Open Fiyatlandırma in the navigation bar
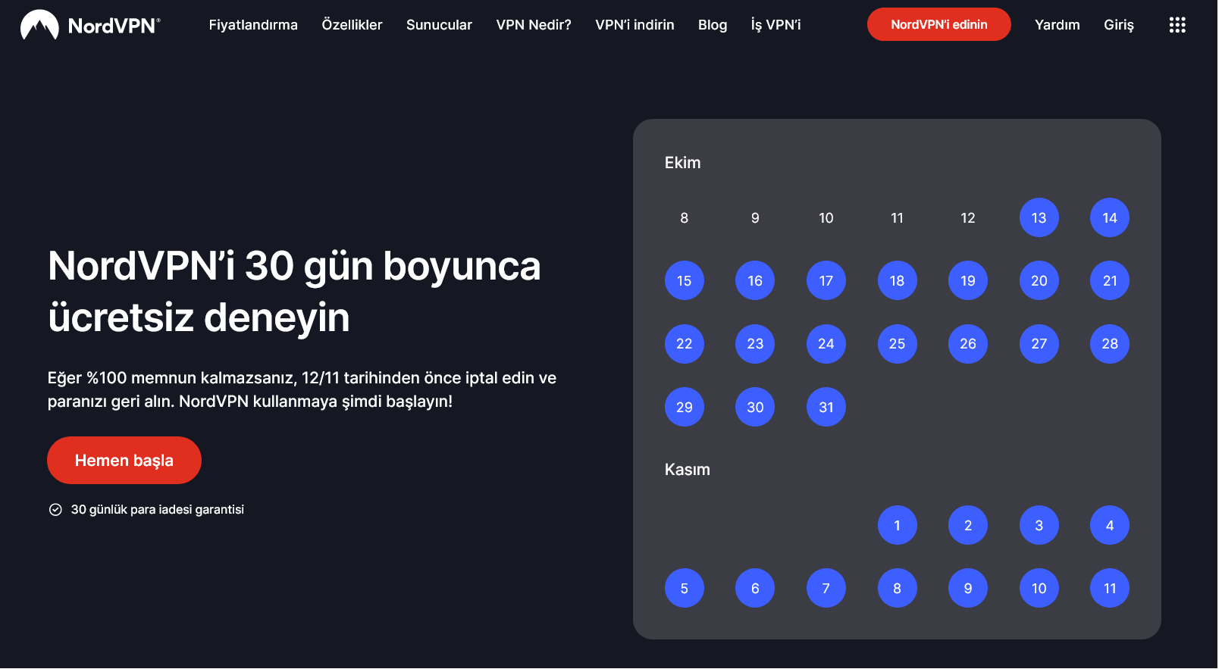The height and width of the screenshot is (669, 1222). (x=253, y=25)
